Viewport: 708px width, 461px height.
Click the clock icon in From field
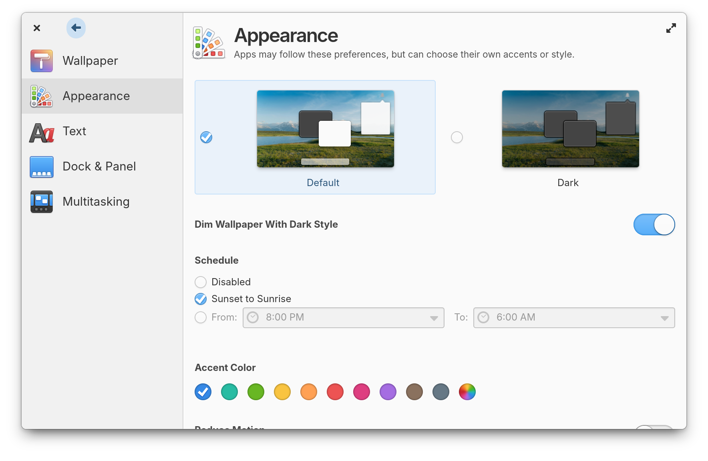pyautogui.click(x=253, y=317)
